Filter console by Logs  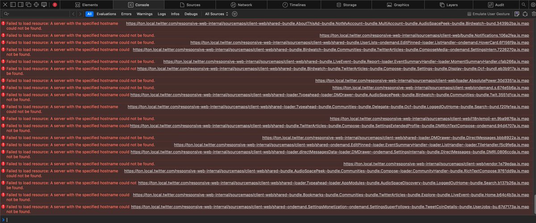point(162,14)
